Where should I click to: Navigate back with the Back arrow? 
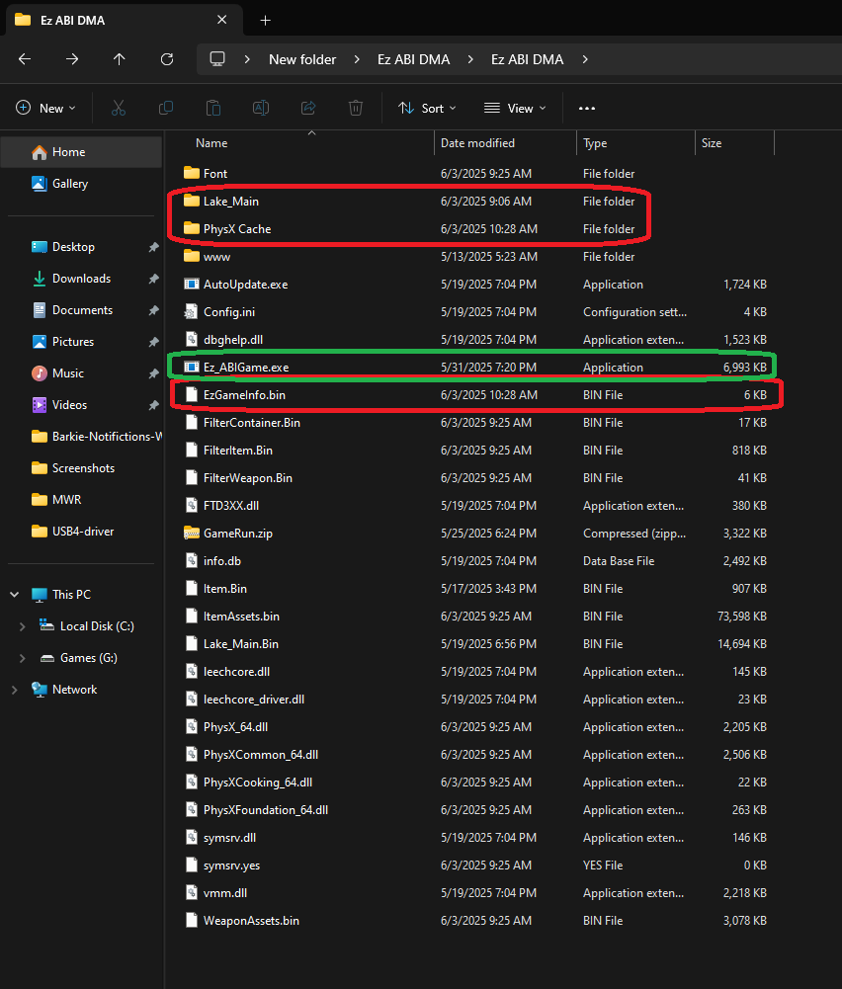[25, 59]
